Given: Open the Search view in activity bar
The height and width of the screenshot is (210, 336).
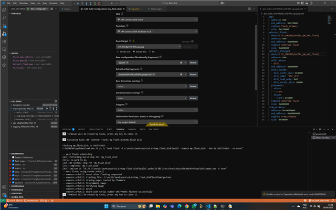Looking at the screenshot, I should pyautogui.click(x=4, y=18).
